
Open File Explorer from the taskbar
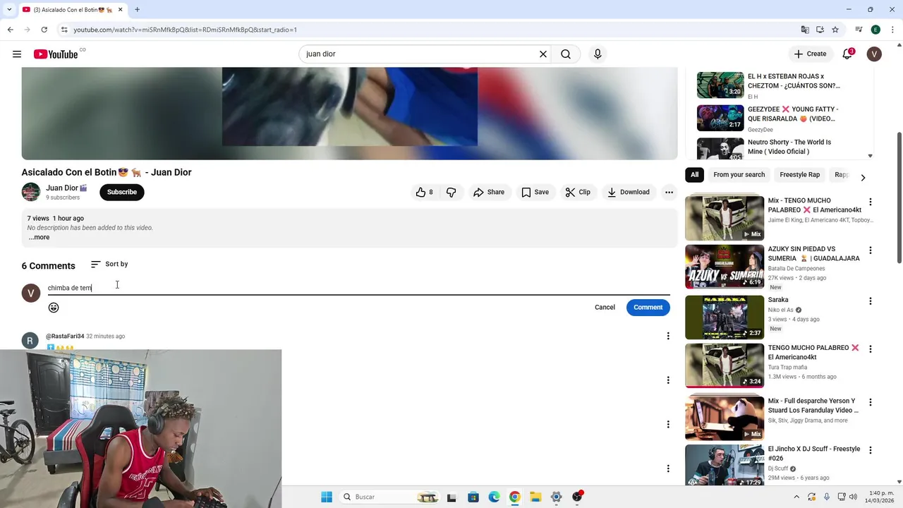coord(535,497)
